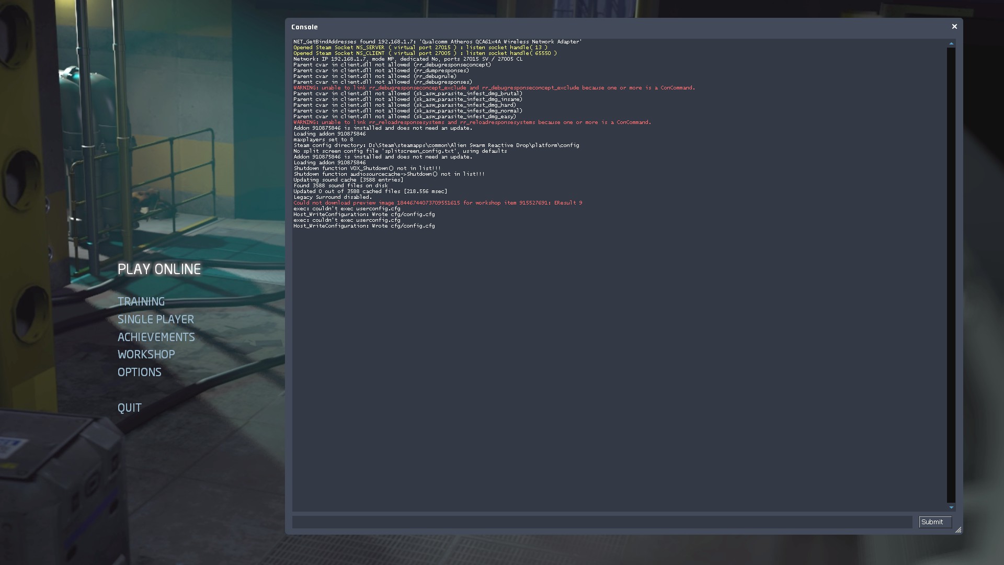Click QUIT in the main menu

tap(129, 408)
